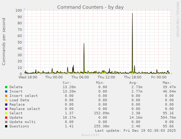Click the Select average value 2.38
The height and width of the screenshot is (139, 181).
pos(136,113)
